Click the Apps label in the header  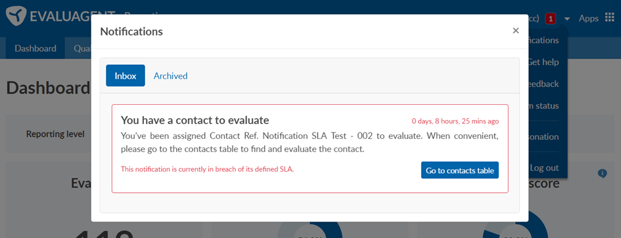(x=589, y=18)
